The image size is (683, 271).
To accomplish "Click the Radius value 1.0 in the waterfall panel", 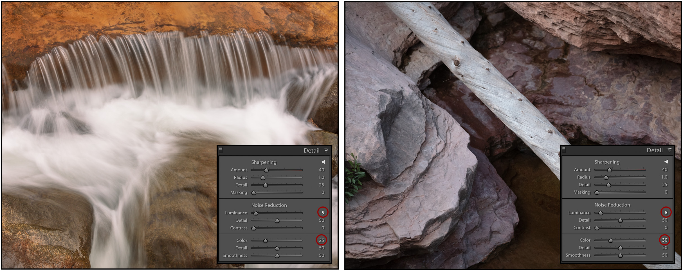I will (321, 177).
